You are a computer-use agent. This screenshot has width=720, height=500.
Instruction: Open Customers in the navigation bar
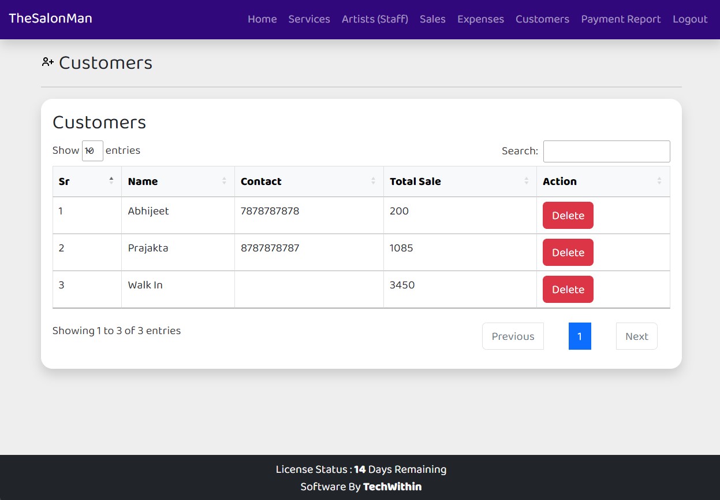point(542,19)
